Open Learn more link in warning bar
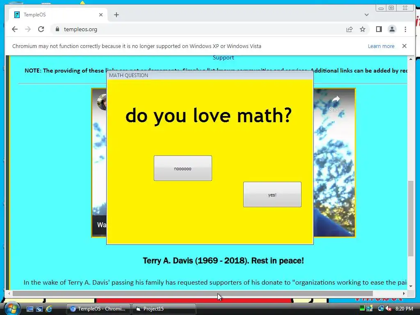Screen dimensions: 420x315 tap(381, 46)
